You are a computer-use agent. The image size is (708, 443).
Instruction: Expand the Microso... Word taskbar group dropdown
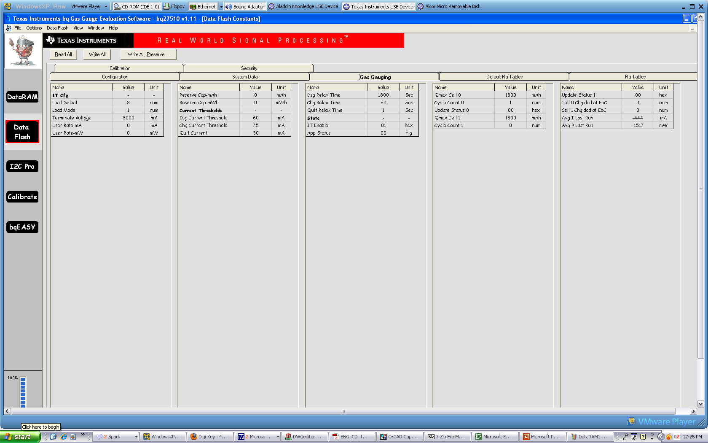[278, 437]
